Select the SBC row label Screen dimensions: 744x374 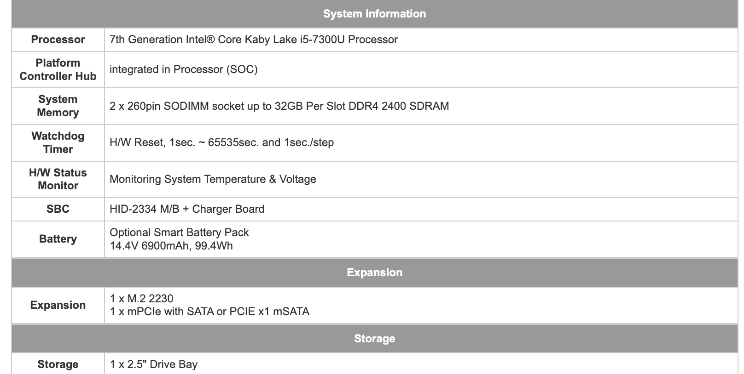coord(58,209)
